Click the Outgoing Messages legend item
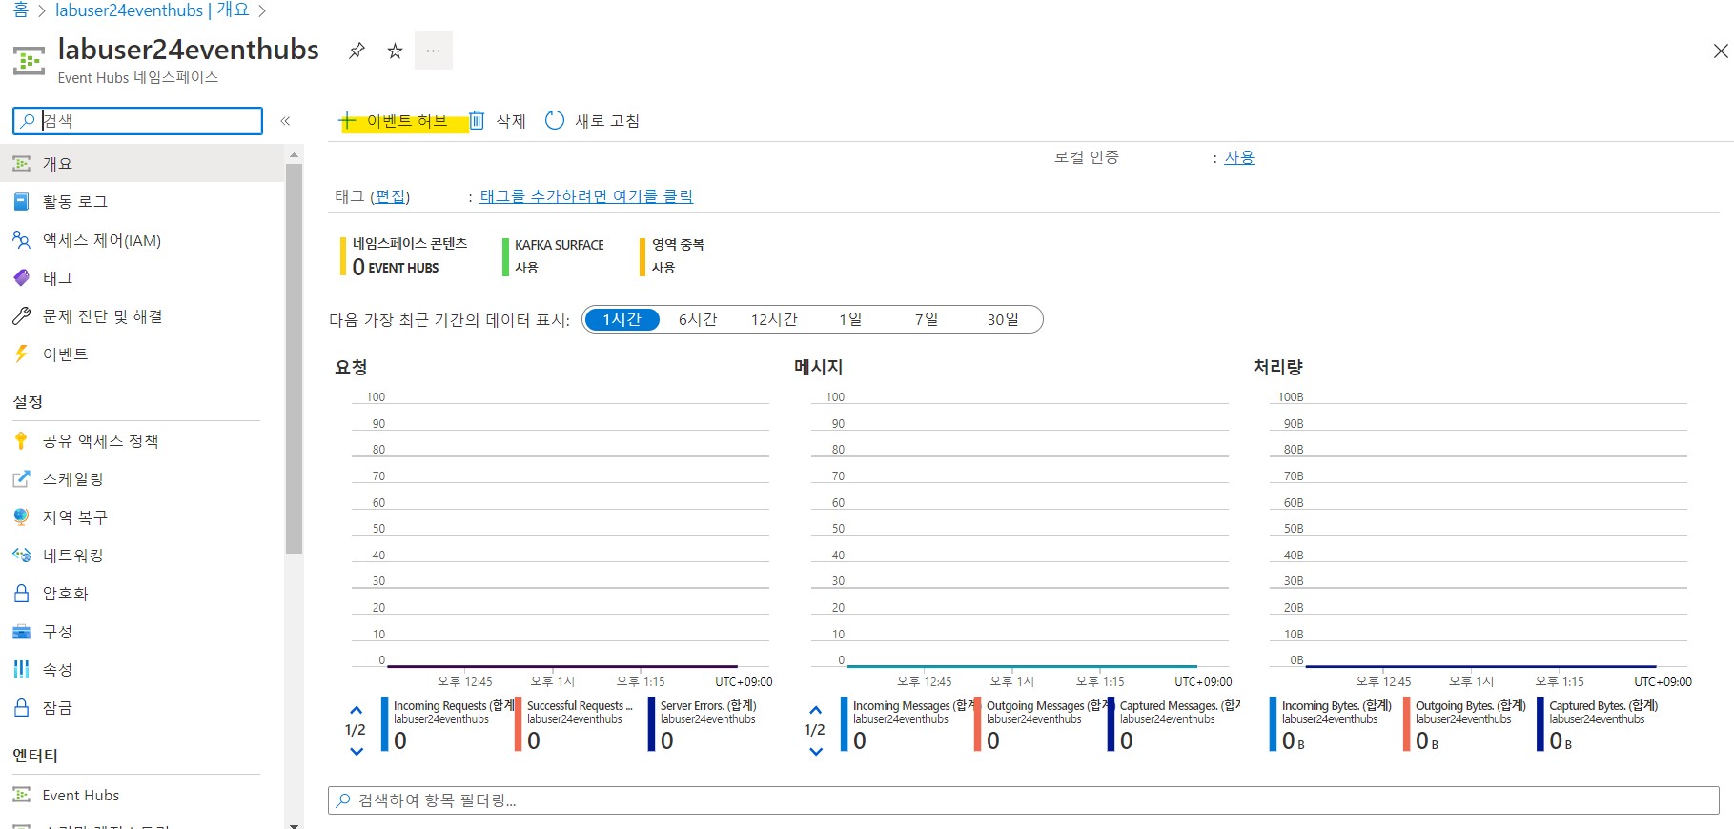 pyautogui.click(x=1041, y=725)
